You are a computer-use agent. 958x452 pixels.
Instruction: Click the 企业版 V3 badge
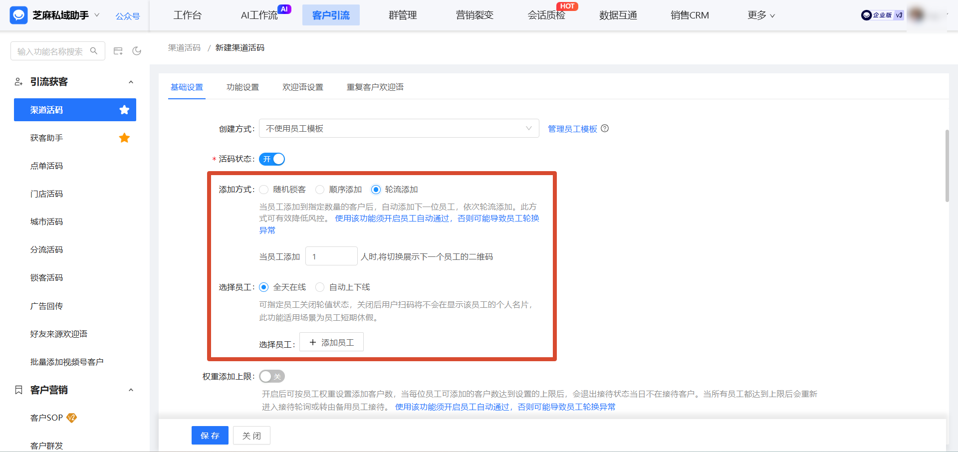(x=882, y=15)
